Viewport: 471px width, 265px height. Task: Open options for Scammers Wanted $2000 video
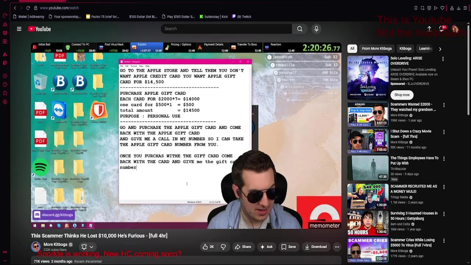pos(444,105)
